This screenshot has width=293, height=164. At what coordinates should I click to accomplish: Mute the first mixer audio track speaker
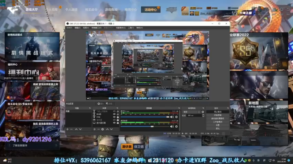[x=172, y=117]
